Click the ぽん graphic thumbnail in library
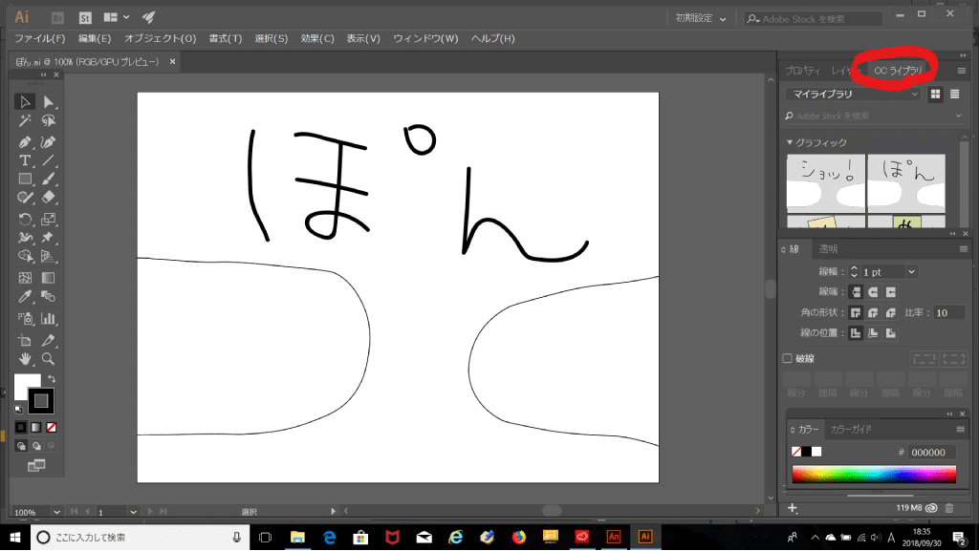979x551 pixels. pyautogui.click(x=905, y=183)
